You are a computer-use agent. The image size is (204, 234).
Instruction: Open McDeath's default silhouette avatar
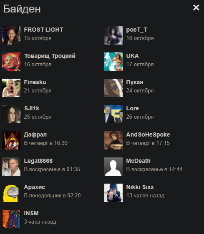point(113,167)
